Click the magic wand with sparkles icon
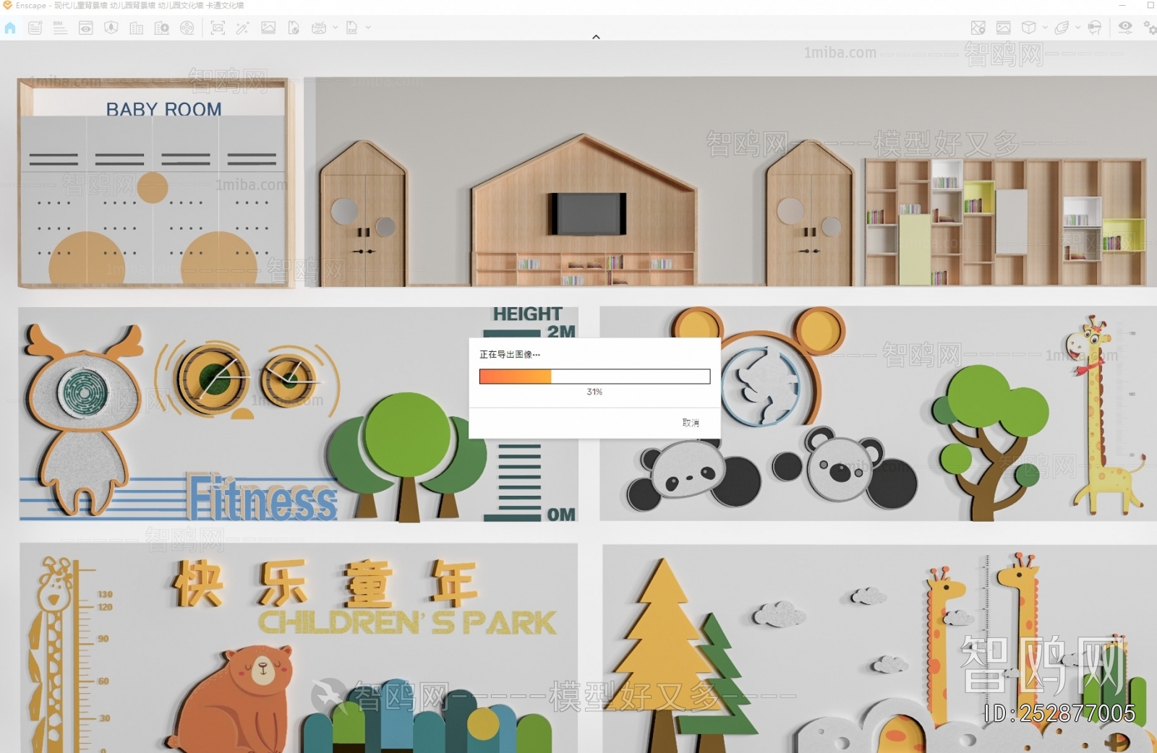 (x=242, y=28)
